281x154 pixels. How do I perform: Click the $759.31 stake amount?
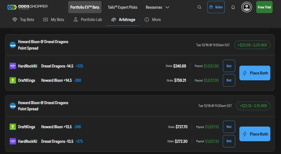pos(180,80)
